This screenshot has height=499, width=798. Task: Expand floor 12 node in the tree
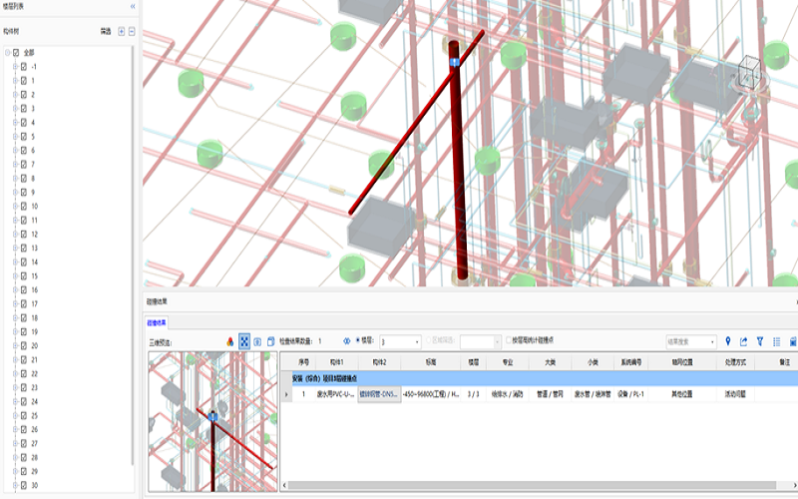coord(15,235)
